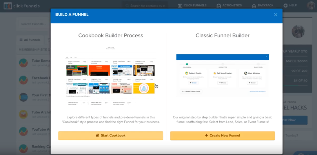Open the Click Funnels top menu

192,6
